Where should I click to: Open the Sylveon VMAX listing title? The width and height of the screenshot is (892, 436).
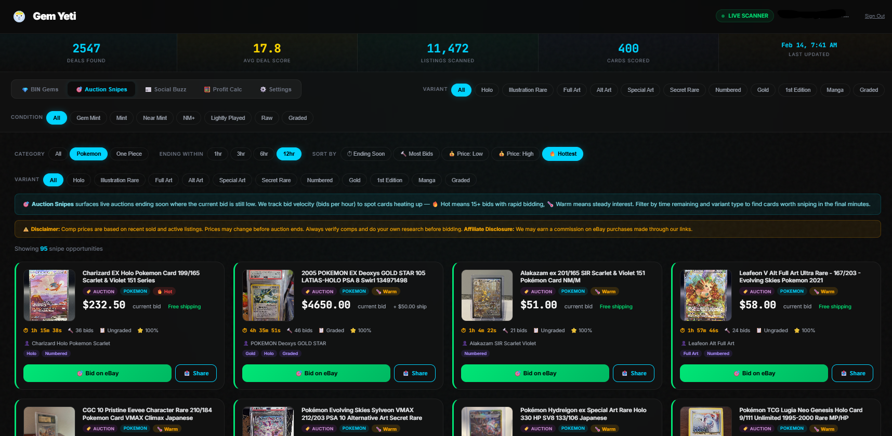pos(362,414)
